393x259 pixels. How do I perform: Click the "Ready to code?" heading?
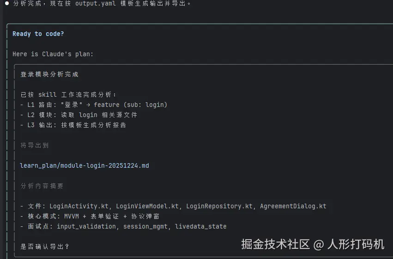38,34
